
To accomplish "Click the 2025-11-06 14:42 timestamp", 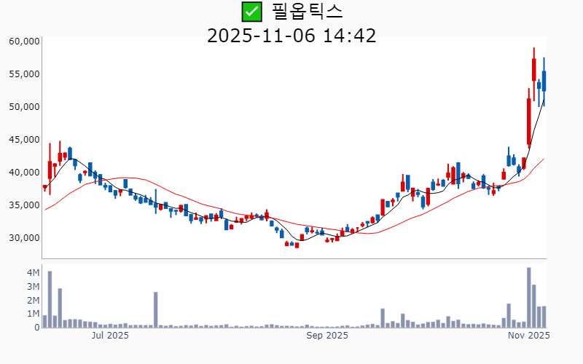I will [x=291, y=35].
